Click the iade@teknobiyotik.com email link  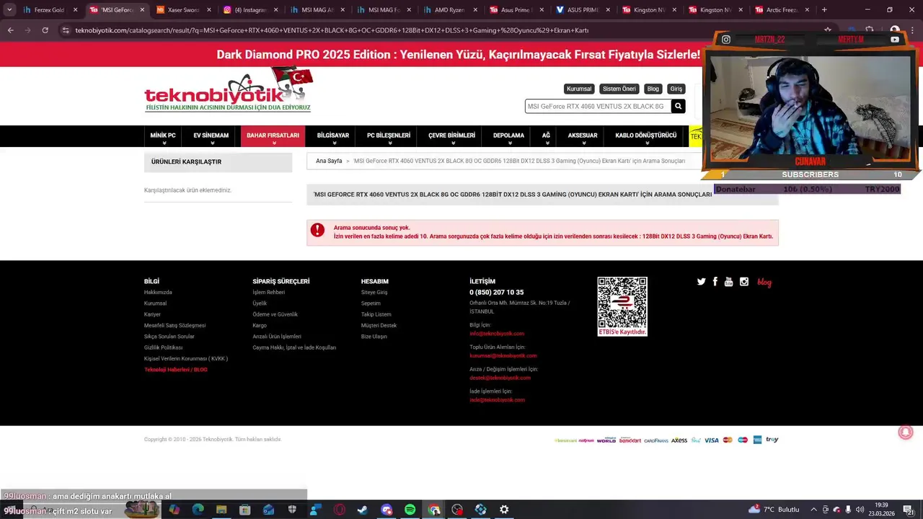pos(497,400)
